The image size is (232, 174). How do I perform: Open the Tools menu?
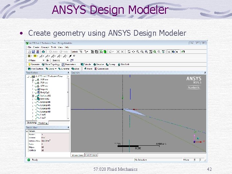click(x=53, y=47)
